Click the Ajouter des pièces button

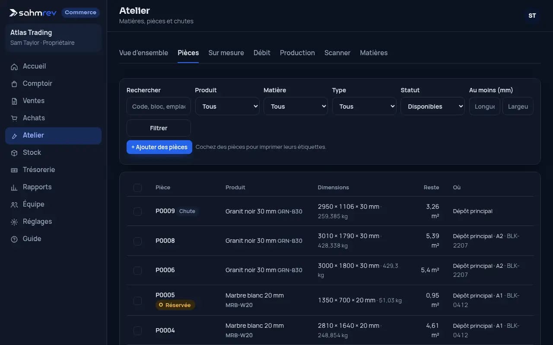tap(159, 147)
